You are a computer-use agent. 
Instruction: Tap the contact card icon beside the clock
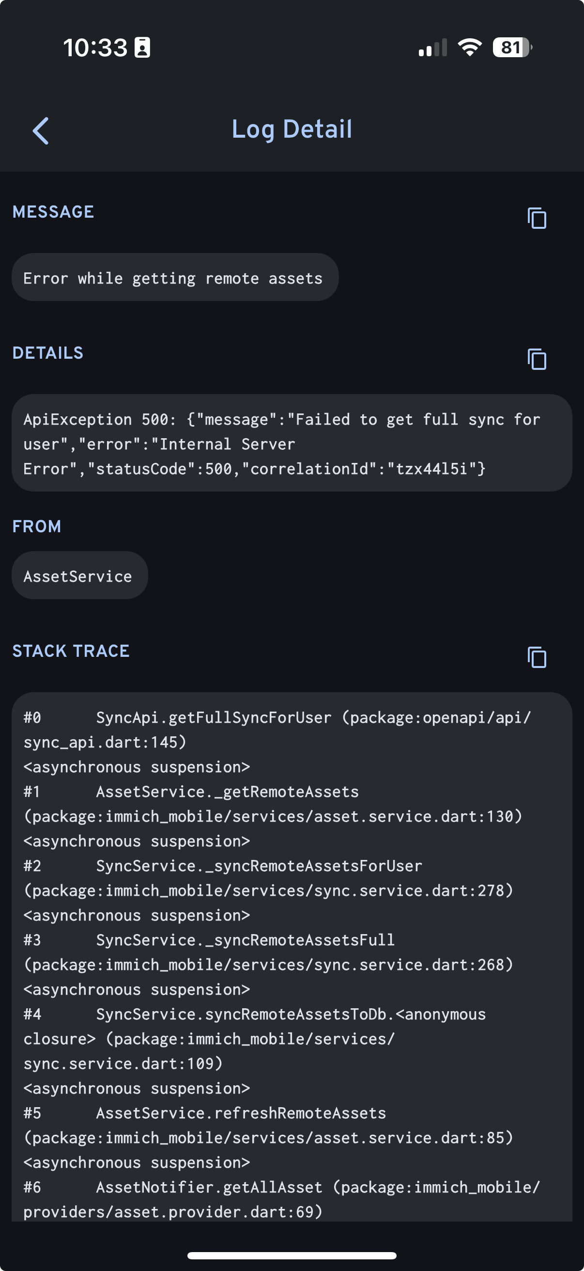(x=142, y=48)
